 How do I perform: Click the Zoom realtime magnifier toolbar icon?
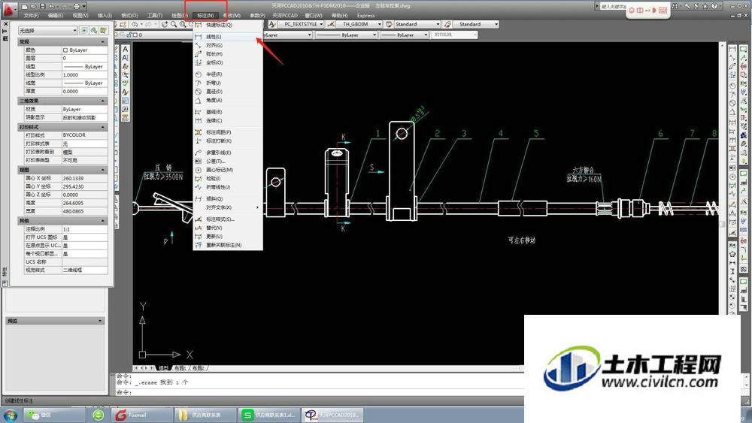pyautogui.click(x=174, y=24)
